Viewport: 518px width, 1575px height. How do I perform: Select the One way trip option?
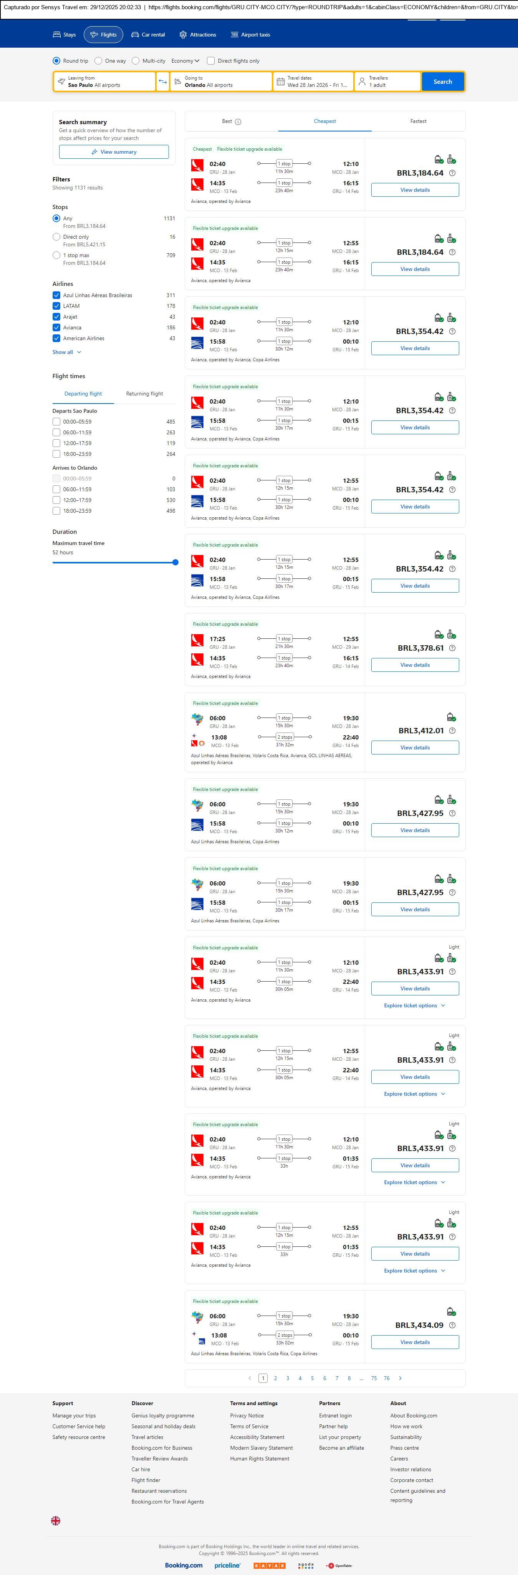click(x=98, y=61)
